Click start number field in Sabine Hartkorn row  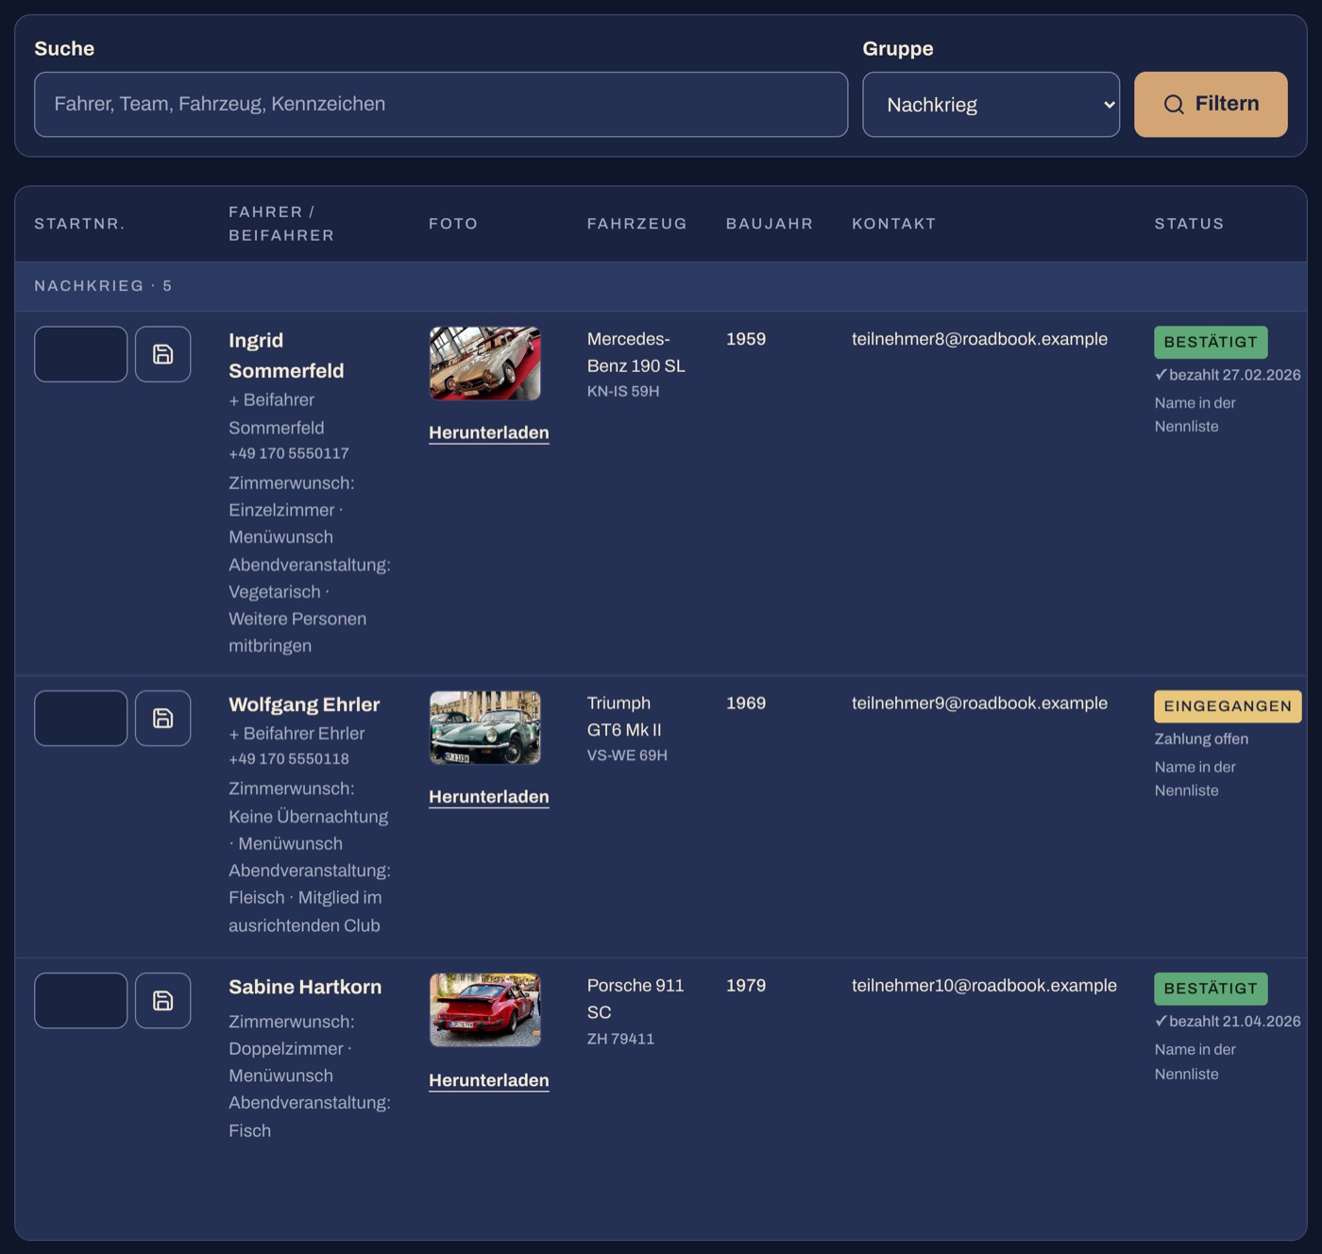coord(81,1001)
